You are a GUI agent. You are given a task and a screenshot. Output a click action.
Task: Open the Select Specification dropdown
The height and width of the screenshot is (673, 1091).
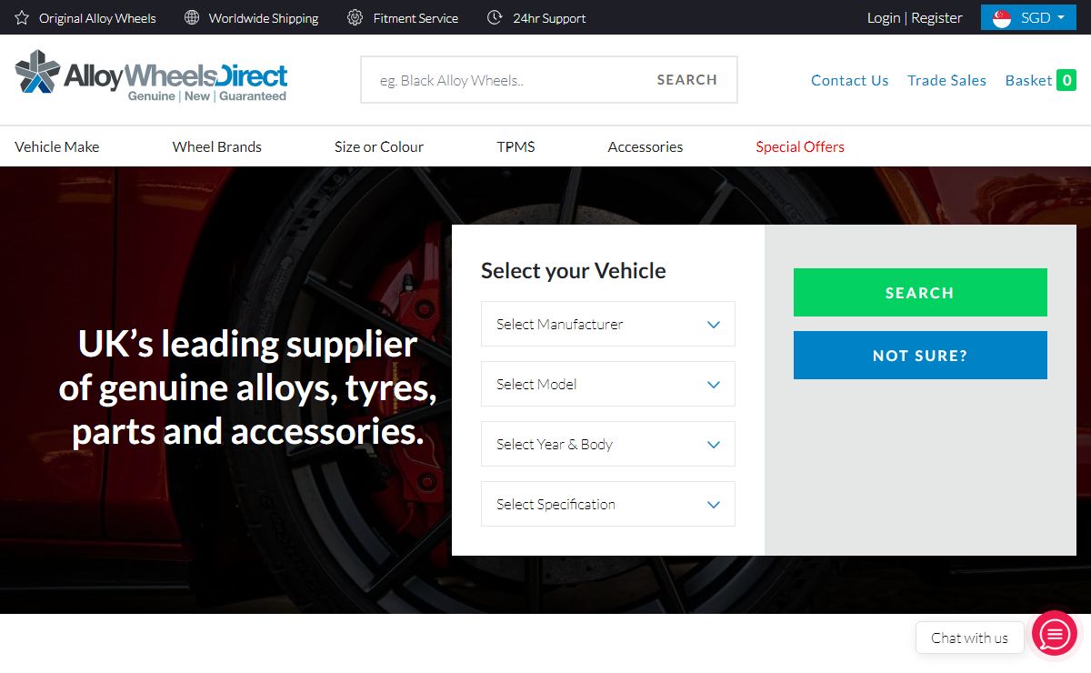point(607,505)
